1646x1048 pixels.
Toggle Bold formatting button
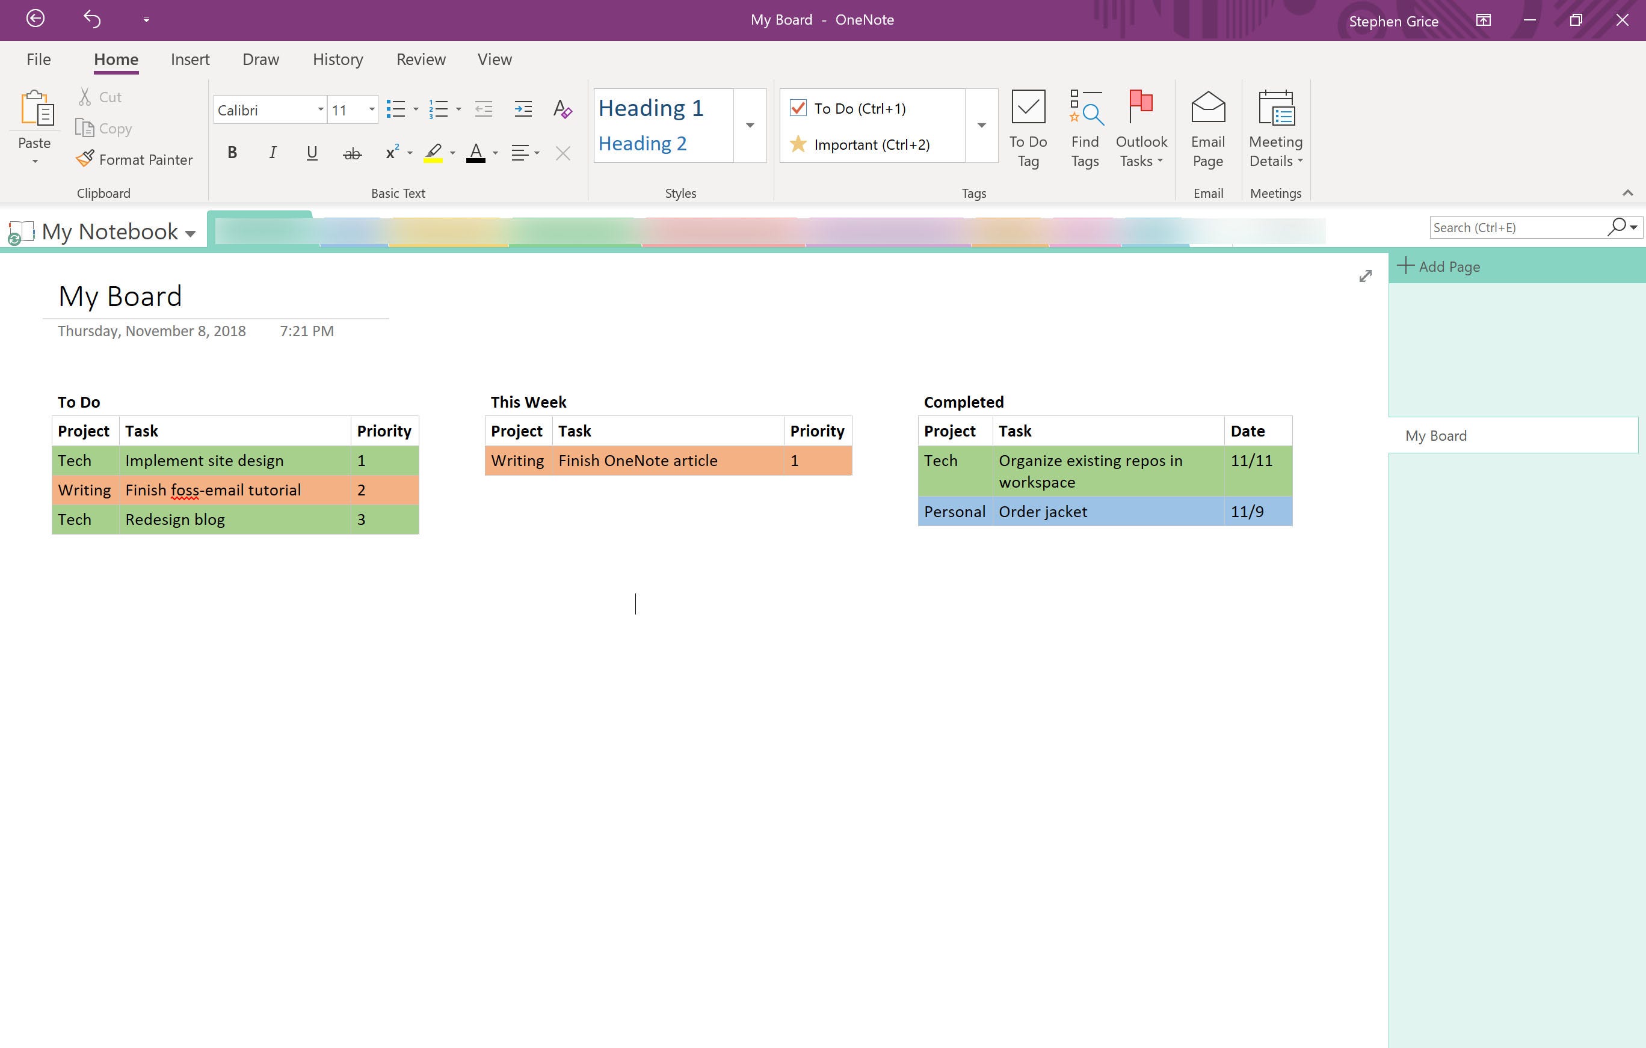click(x=232, y=156)
